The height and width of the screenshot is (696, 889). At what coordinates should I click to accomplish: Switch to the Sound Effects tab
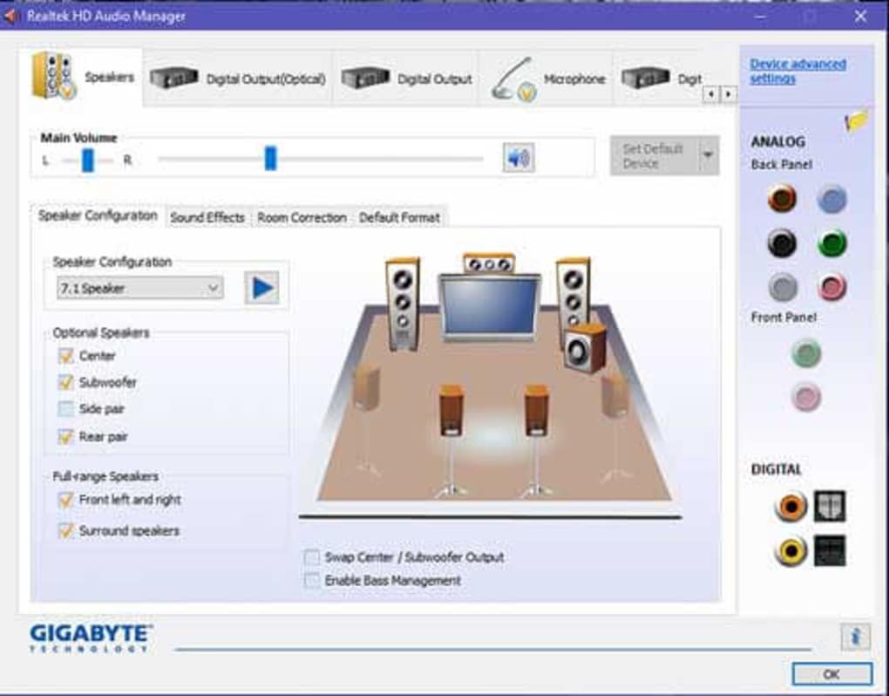tap(207, 217)
